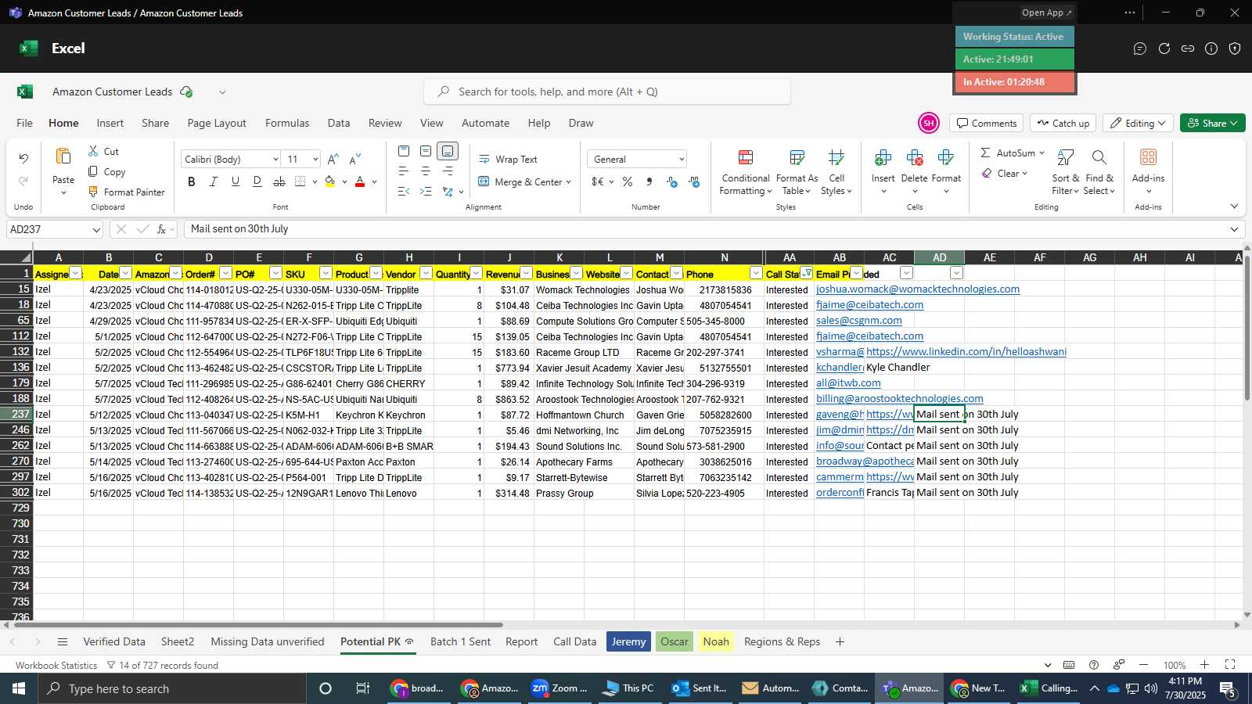Image resolution: width=1252 pixels, height=704 pixels.
Task: Toggle right text alignment
Action: (x=448, y=171)
